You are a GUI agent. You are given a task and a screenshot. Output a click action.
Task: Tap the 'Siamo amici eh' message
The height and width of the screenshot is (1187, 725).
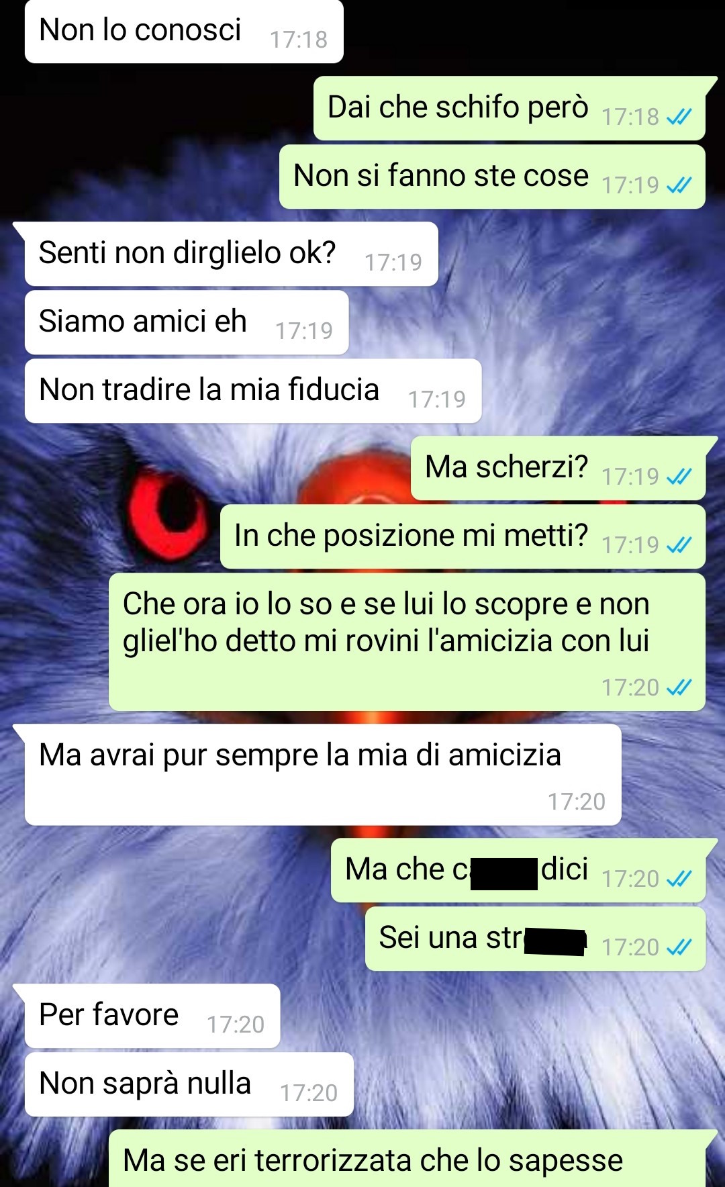tap(187, 322)
